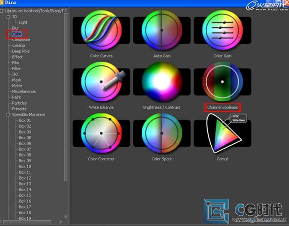Click the Channel Booleans label text
Screen dimensions: 289x226
(x=222, y=107)
